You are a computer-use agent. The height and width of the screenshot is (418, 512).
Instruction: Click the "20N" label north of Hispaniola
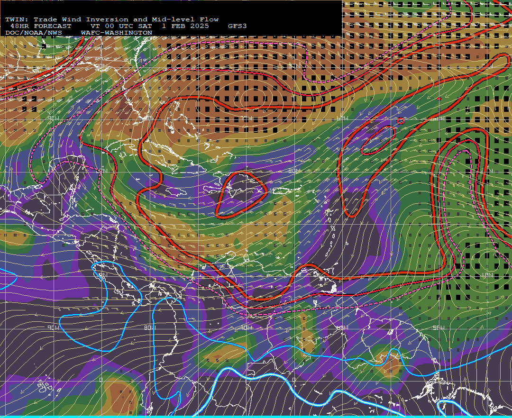click(x=294, y=171)
